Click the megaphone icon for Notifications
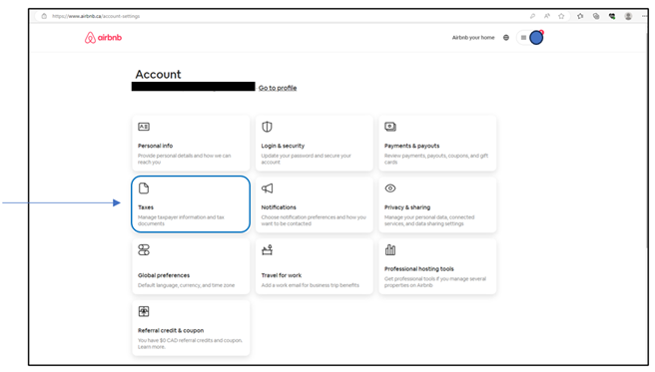655x372 pixels. (x=267, y=188)
